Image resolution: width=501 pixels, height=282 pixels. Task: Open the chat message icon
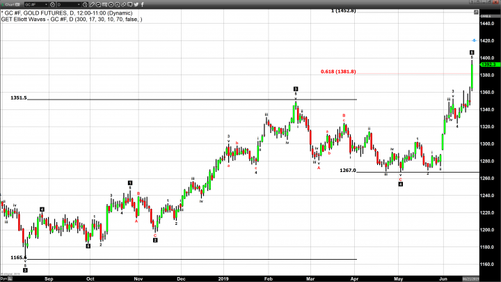129,4
